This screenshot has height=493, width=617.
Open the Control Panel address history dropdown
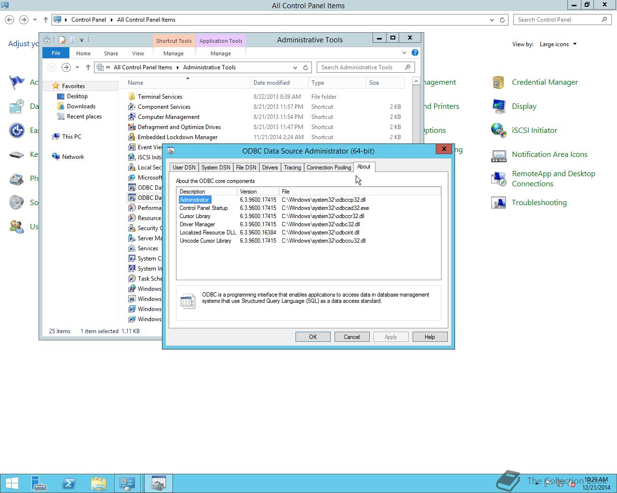coord(491,20)
